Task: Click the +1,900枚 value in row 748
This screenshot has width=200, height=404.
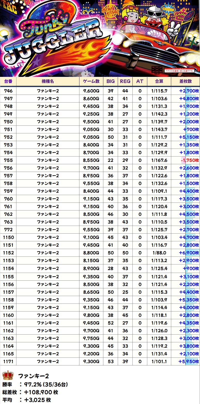Action: 189,106
